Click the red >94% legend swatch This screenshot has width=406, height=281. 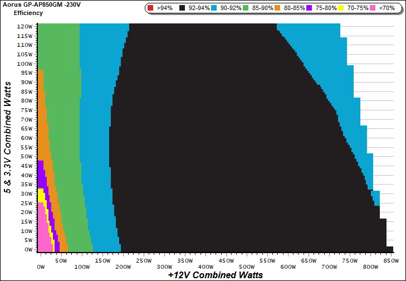151,8
